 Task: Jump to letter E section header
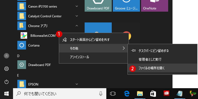(x=18, y=75)
